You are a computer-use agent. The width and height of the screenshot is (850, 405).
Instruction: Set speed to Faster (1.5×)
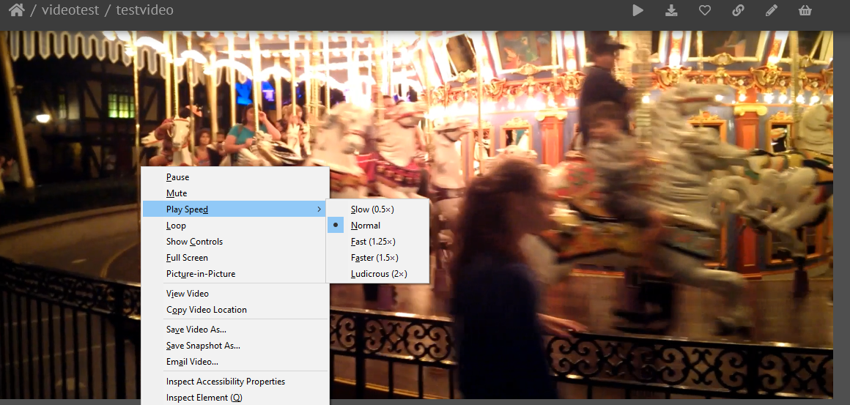coord(377,258)
